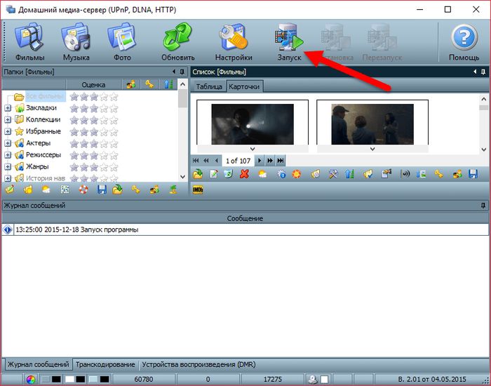Viewport: 491px width, 386px height.
Task: Jump to last record in list navigator
Action: (x=281, y=161)
